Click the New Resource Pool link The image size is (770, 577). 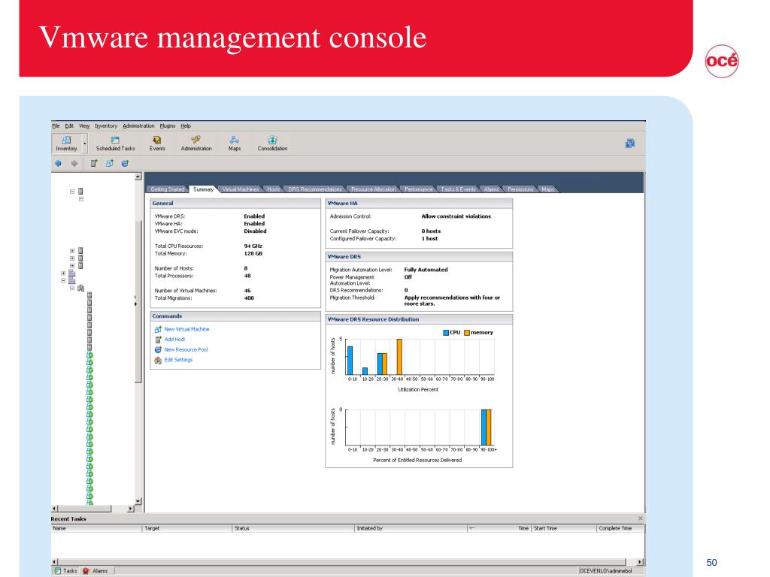(186, 350)
